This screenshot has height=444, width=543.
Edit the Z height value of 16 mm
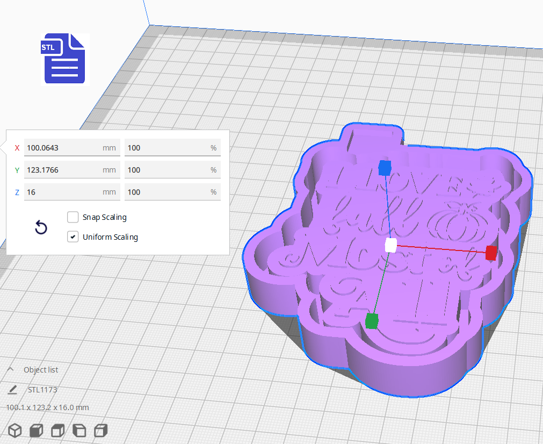(x=72, y=191)
